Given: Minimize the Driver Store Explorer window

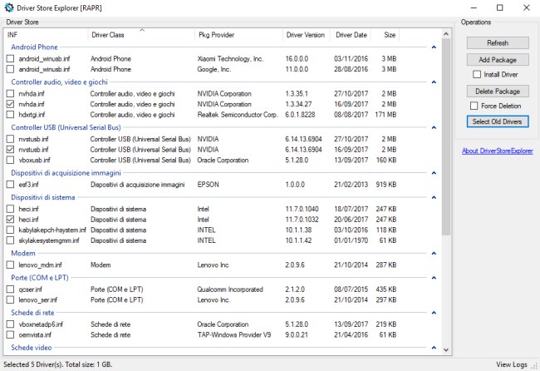Looking at the screenshot, I should (x=474, y=7).
